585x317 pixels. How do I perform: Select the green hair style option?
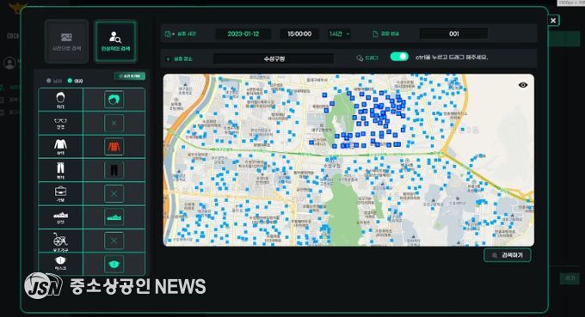[114, 100]
